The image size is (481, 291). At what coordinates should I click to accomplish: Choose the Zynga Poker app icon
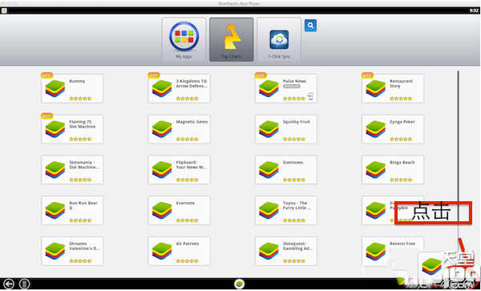pos(375,129)
